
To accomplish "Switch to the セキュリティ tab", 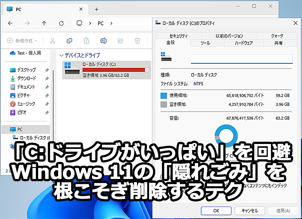I will point(178,36).
